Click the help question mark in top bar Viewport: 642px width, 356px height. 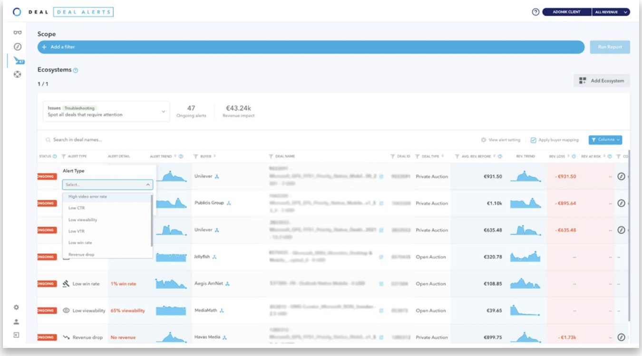click(535, 12)
